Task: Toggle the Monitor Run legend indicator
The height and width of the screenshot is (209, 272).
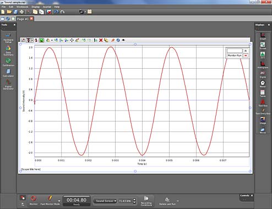Action: [246, 56]
